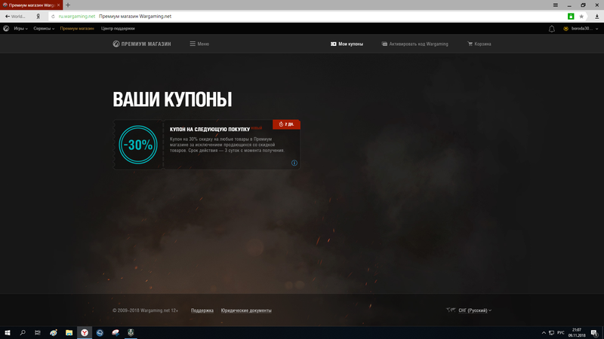Open Task View on taskbar
Screen dimensions: 604x339
tap(37, 332)
